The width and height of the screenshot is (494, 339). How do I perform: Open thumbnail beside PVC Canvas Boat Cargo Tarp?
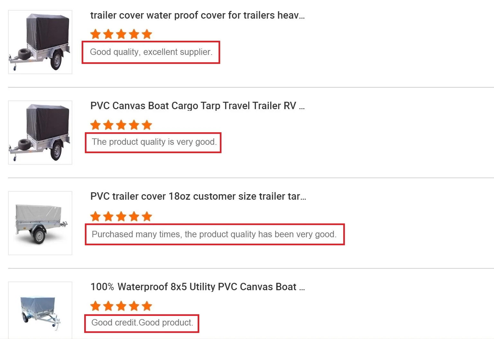click(x=40, y=133)
